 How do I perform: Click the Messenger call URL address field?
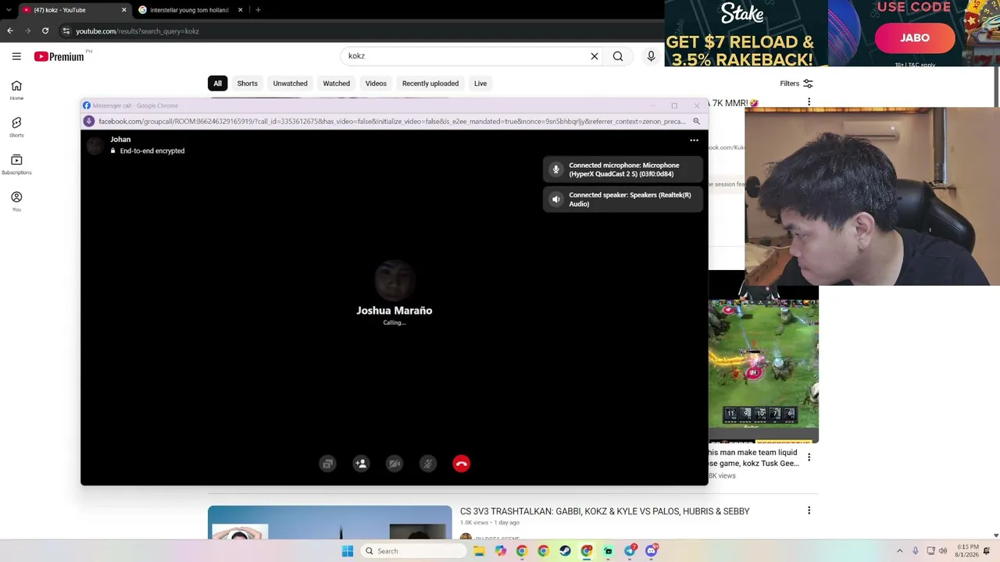[392, 121]
